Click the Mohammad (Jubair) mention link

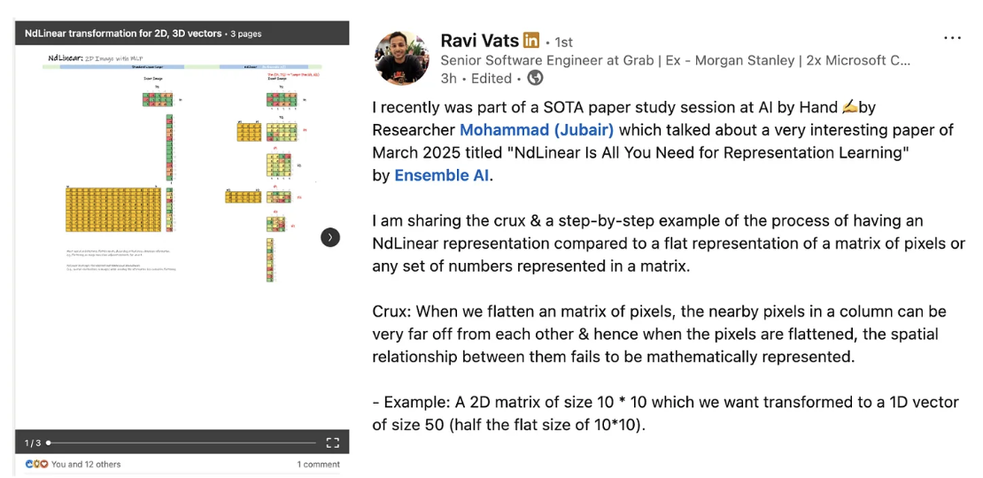click(x=537, y=130)
